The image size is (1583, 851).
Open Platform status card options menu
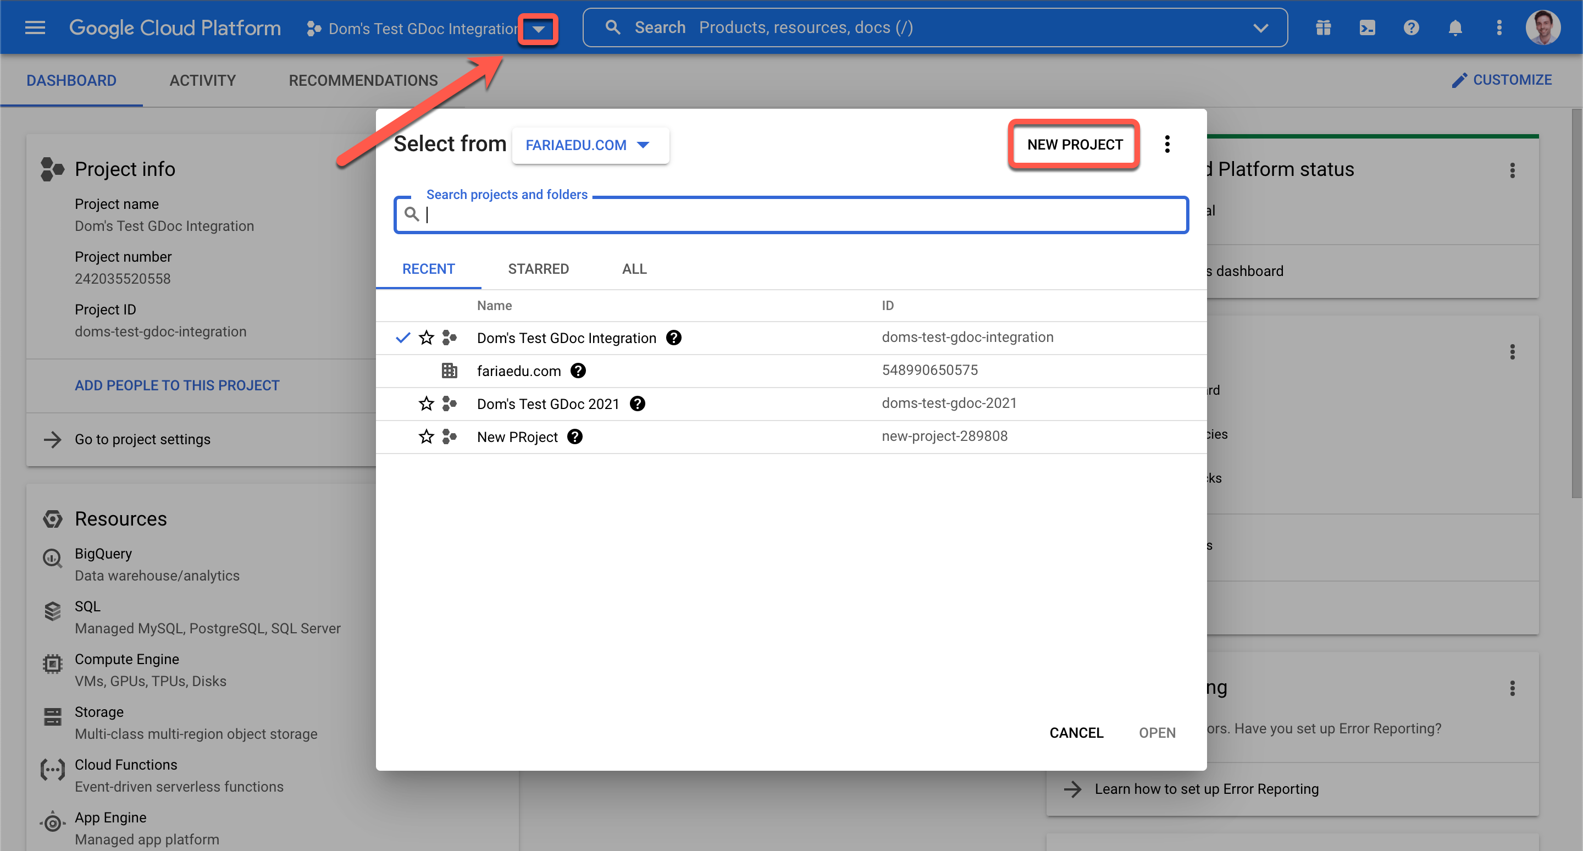coord(1512,170)
